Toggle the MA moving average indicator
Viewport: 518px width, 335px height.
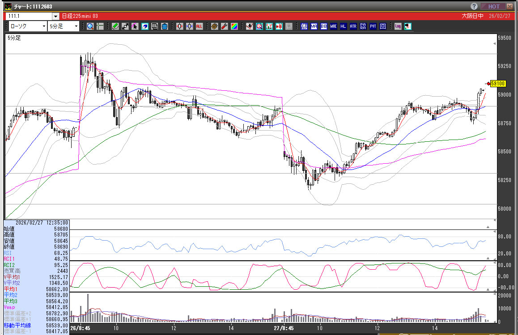click(314, 26)
